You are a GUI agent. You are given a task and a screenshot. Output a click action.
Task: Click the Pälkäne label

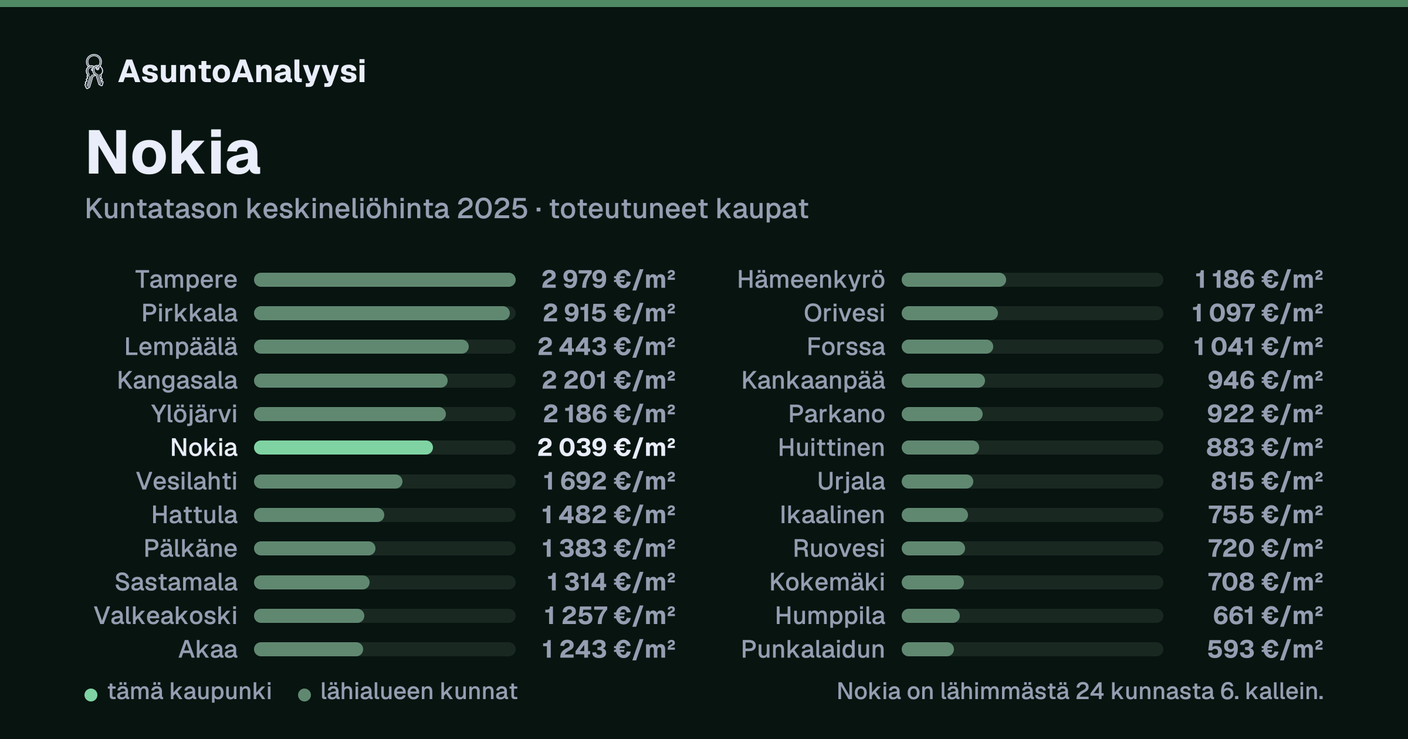[x=191, y=548]
